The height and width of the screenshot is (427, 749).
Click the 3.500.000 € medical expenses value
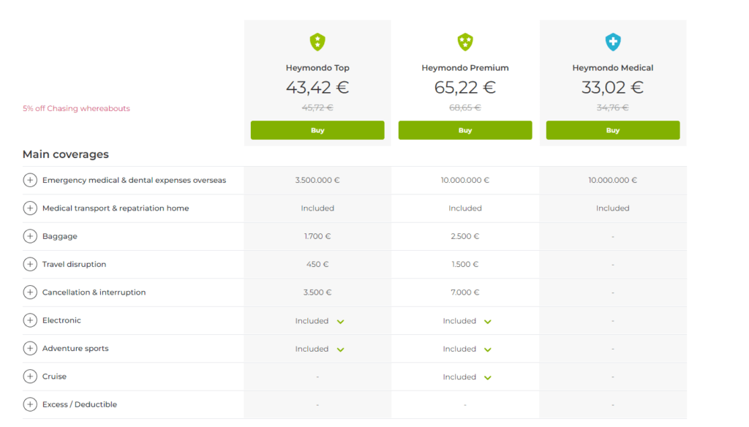[x=317, y=180]
